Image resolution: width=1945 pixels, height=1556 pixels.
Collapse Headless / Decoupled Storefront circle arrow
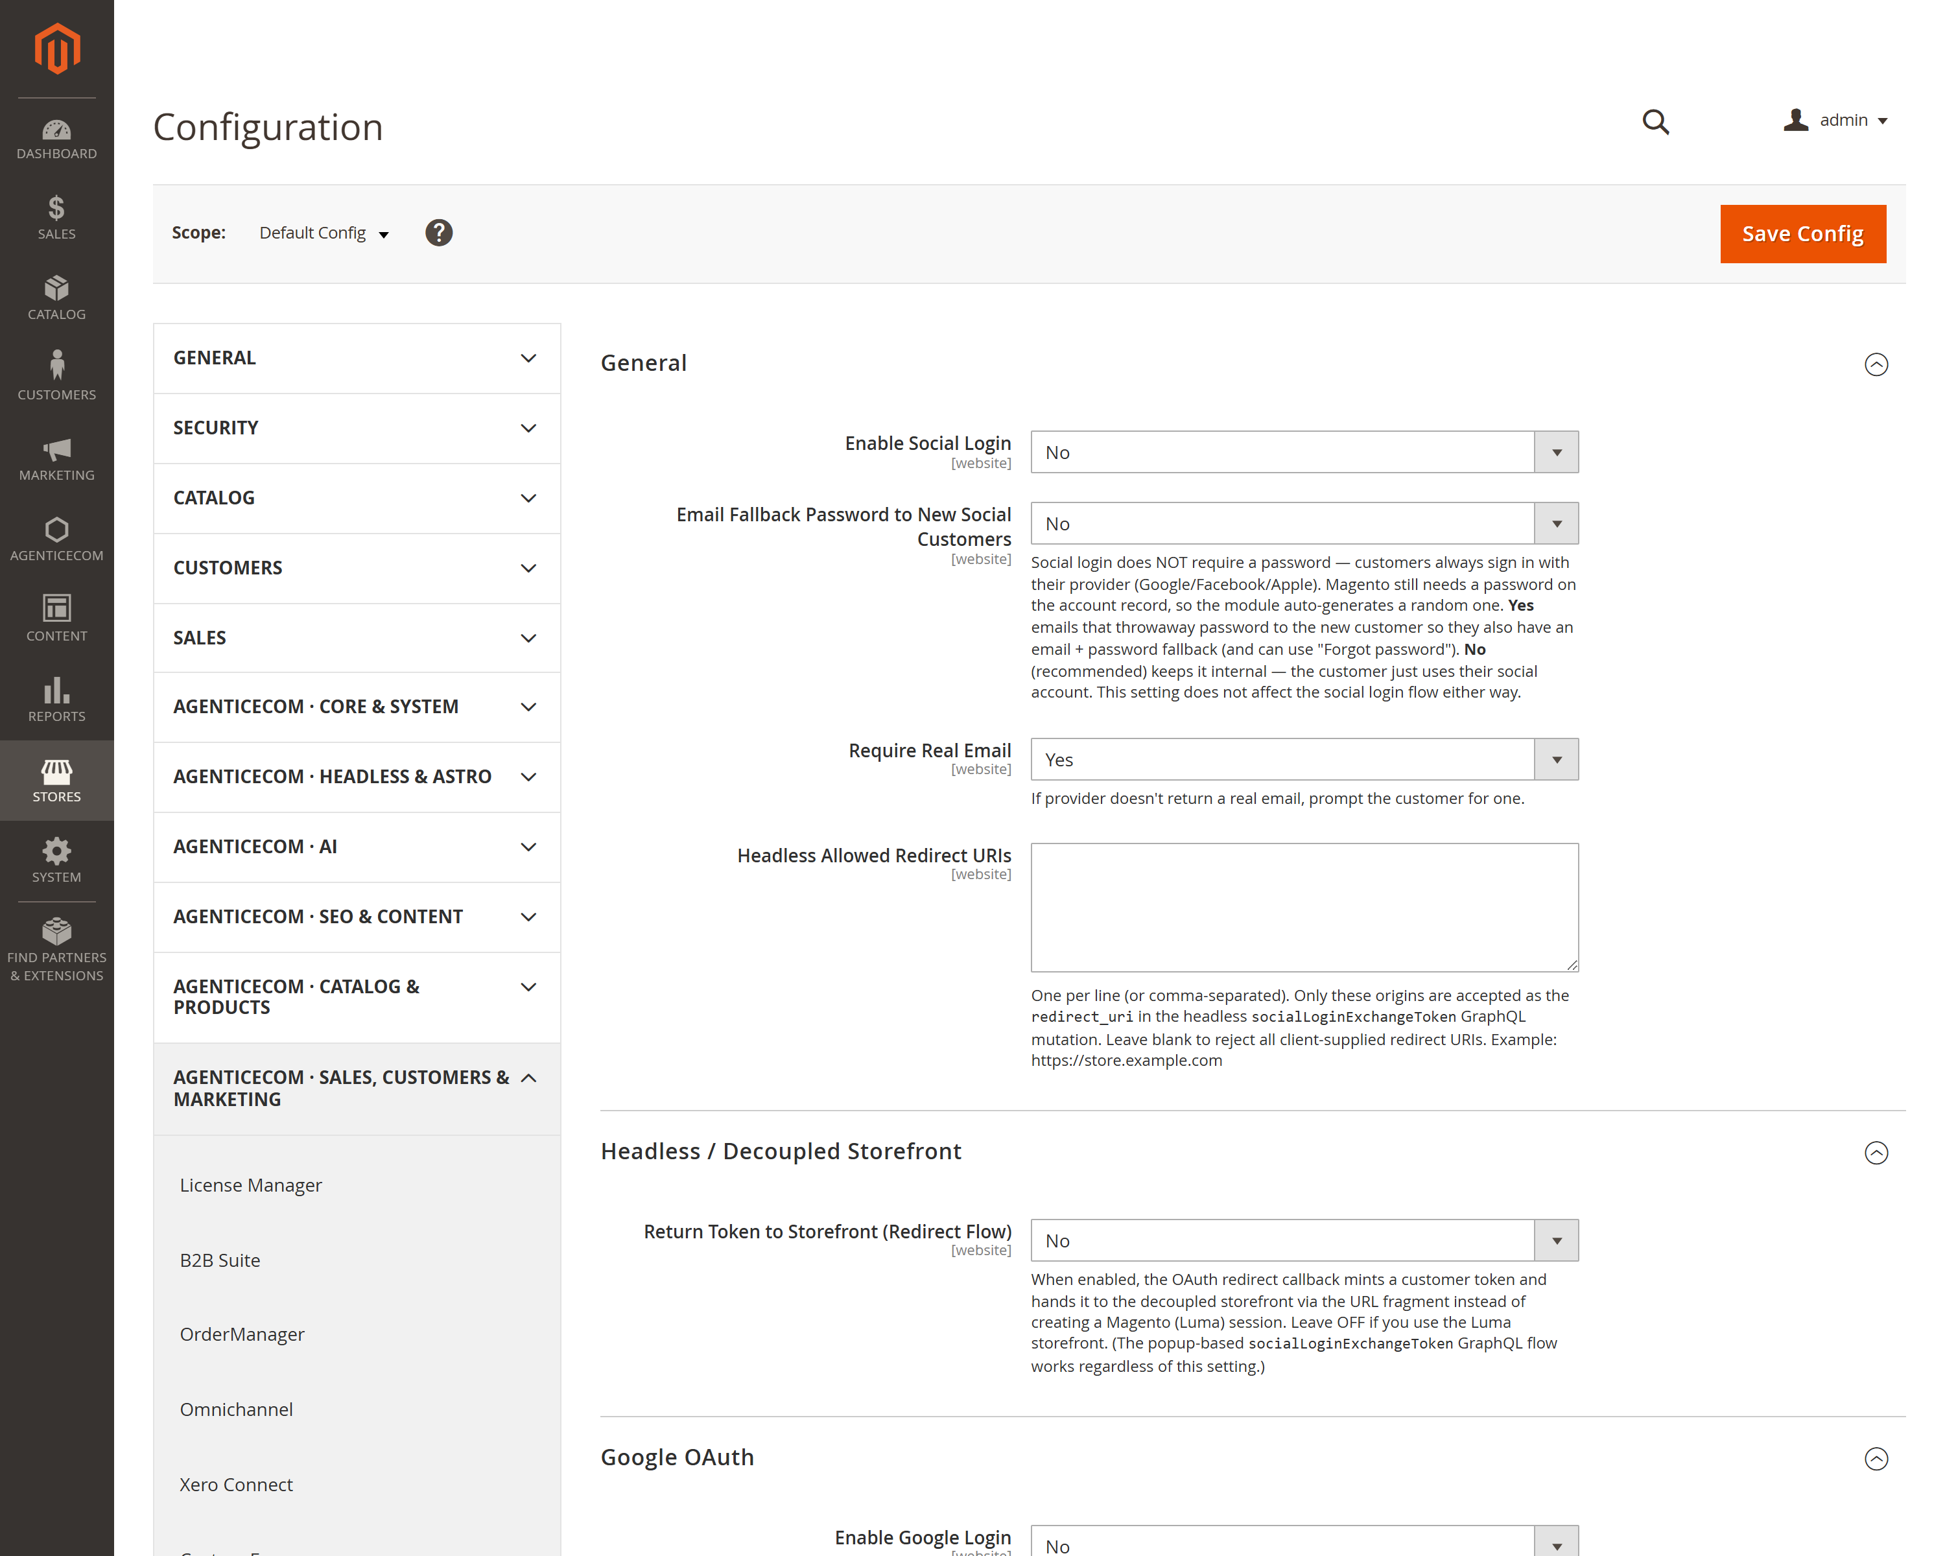pos(1876,1153)
